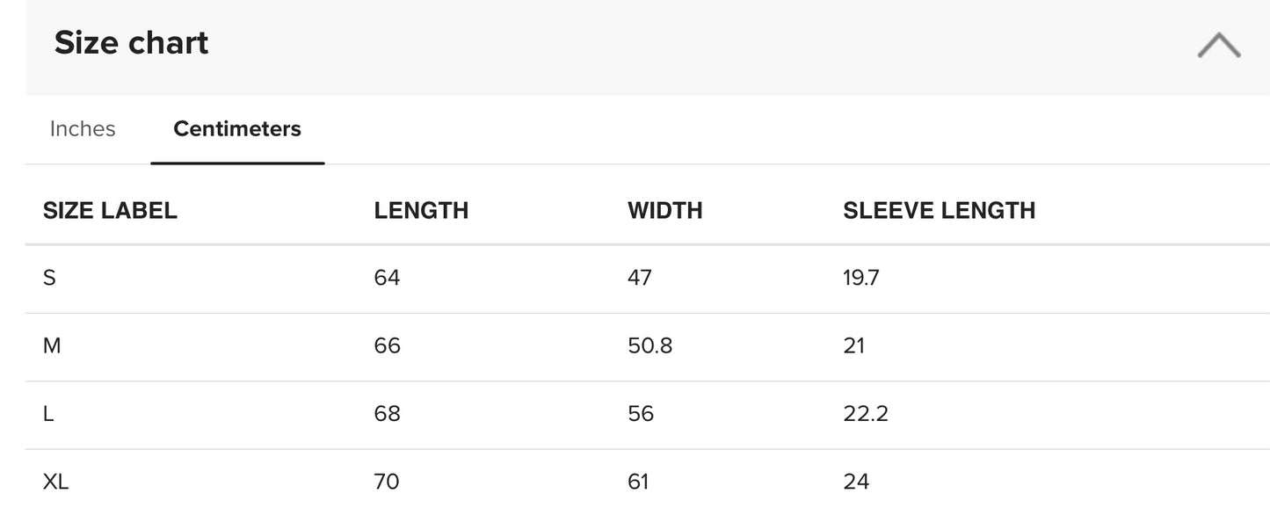Click the LENGTH column header
Viewport: 1270px width, 515px height.
[x=421, y=211]
